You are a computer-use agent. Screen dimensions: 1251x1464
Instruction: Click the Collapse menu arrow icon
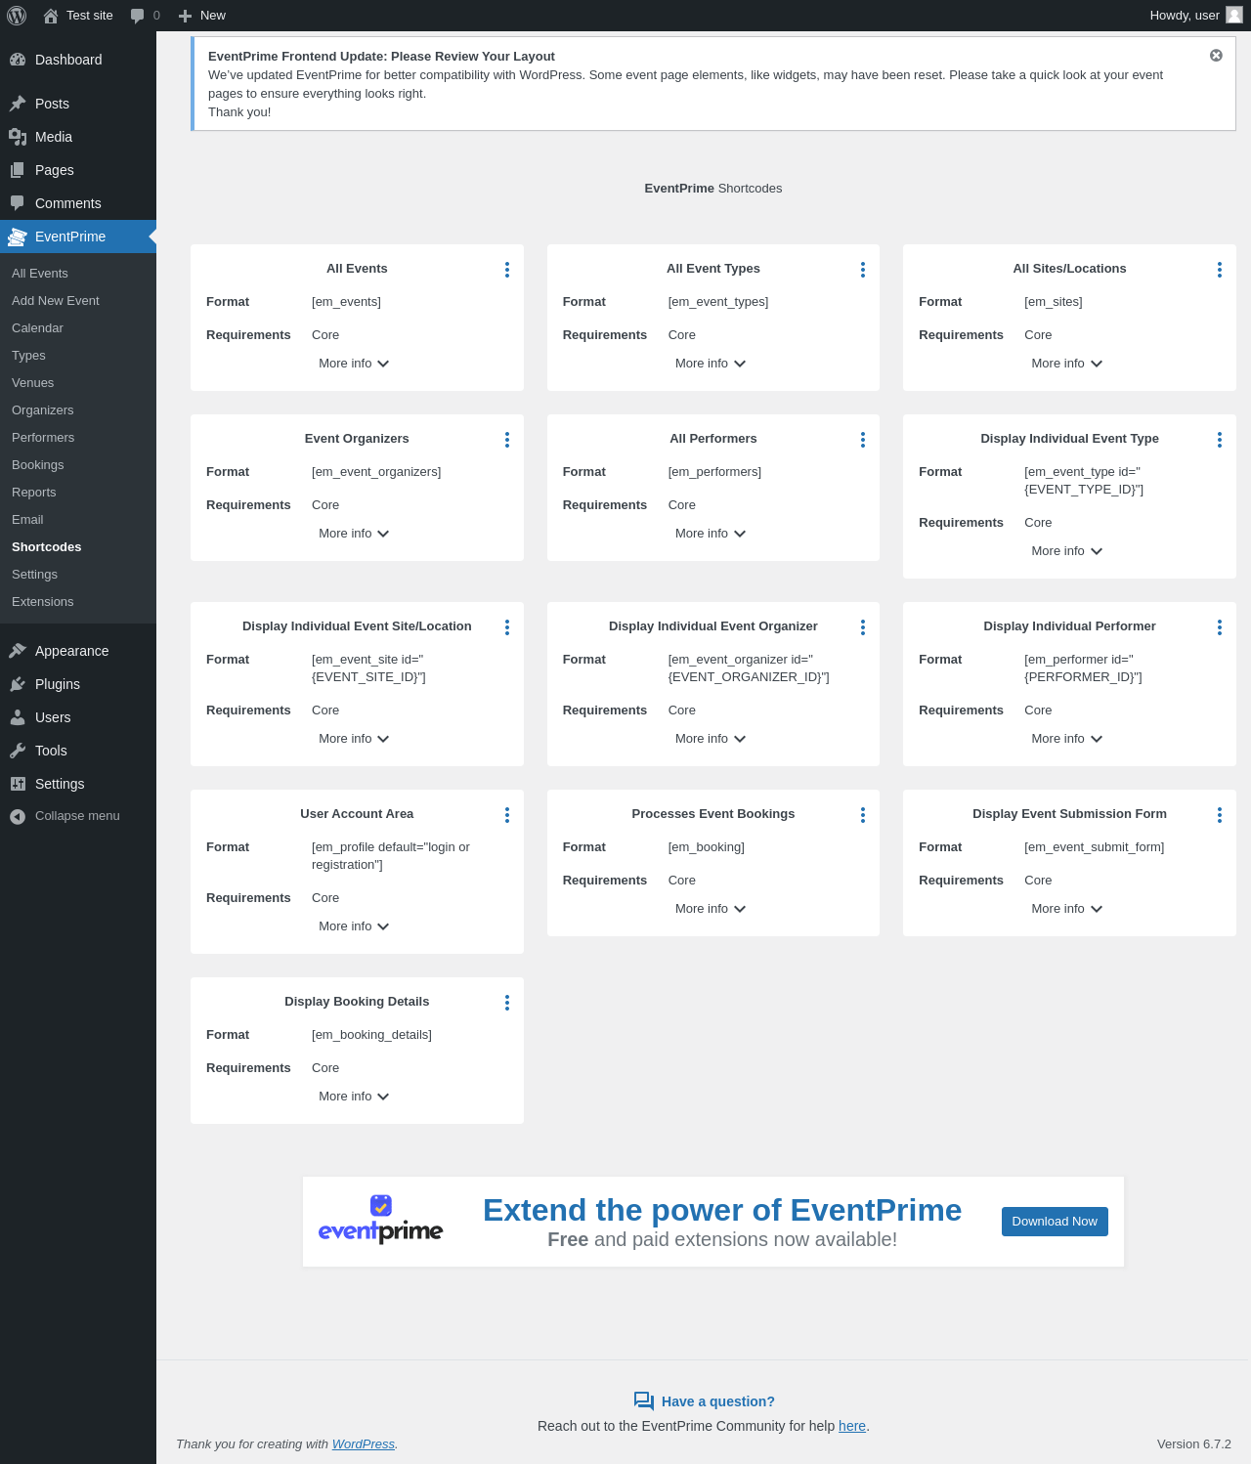point(18,817)
